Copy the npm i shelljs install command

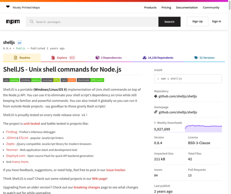pyautogui.click(x=188, y=79)
